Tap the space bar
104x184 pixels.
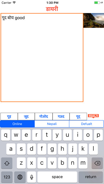(57, 177)
